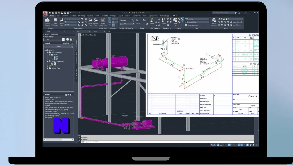
Task: Click the Make Current layer button
Action: pyautogui.click(x=236, y=22)
